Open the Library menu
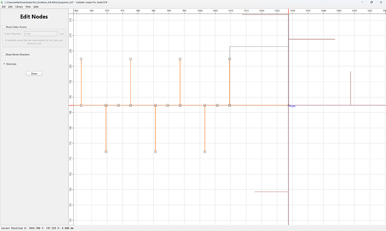 pos(19,7)
